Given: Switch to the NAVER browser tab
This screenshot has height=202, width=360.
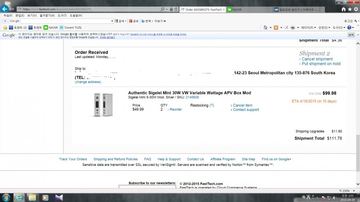Looking at the screenshot, I should 249,9.
